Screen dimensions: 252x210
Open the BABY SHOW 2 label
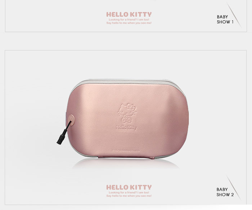pos(225,192)
